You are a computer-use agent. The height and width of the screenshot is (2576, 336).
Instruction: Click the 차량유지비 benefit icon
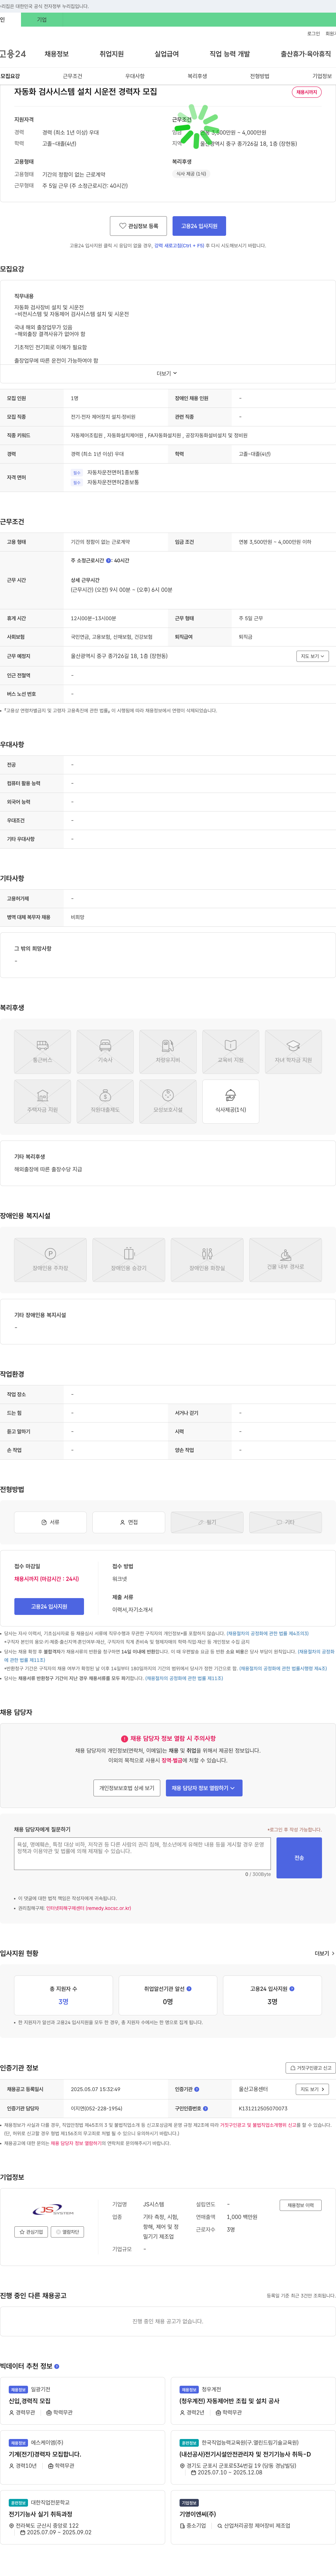point(168,1052)
